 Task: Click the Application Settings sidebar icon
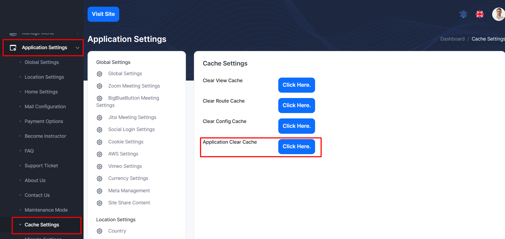click(13, 48)
